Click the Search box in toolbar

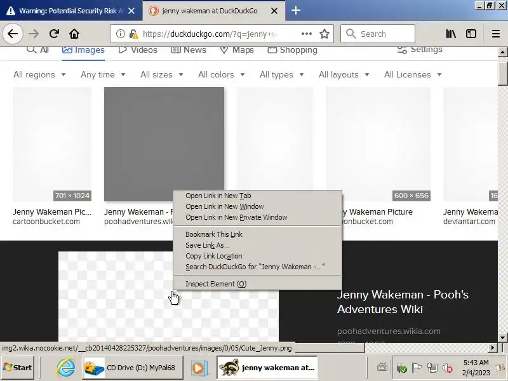click(378, 34)
